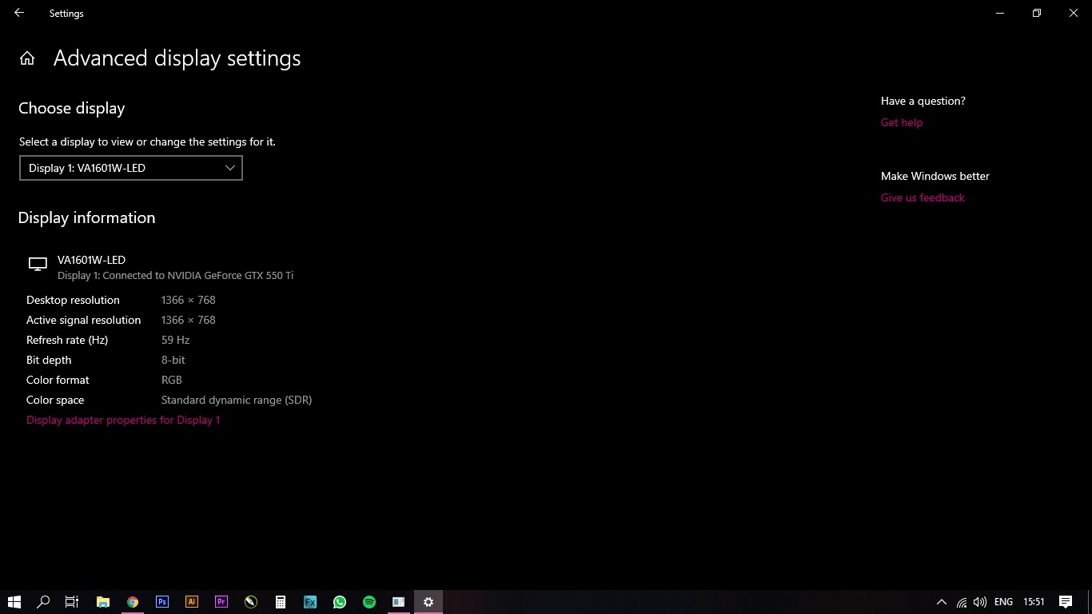Viewport: 1092px width, 614px height.
Task: Launch the Calculator app
Action: pos(280,601)
